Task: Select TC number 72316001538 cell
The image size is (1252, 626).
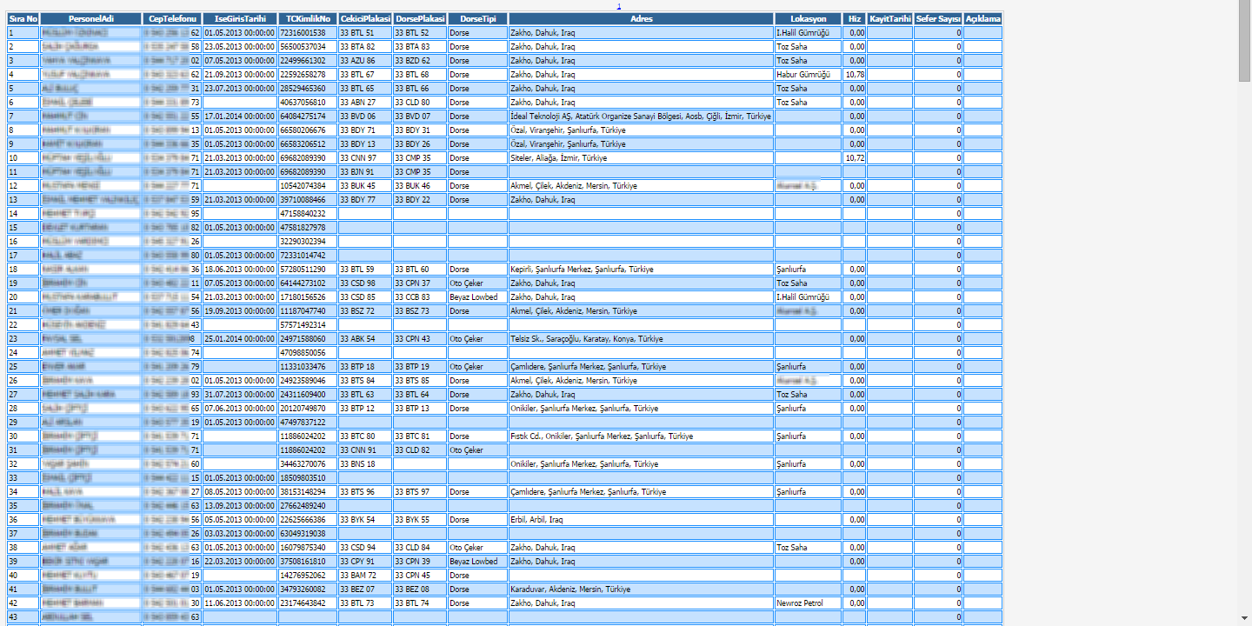Action: click(308, 33)
